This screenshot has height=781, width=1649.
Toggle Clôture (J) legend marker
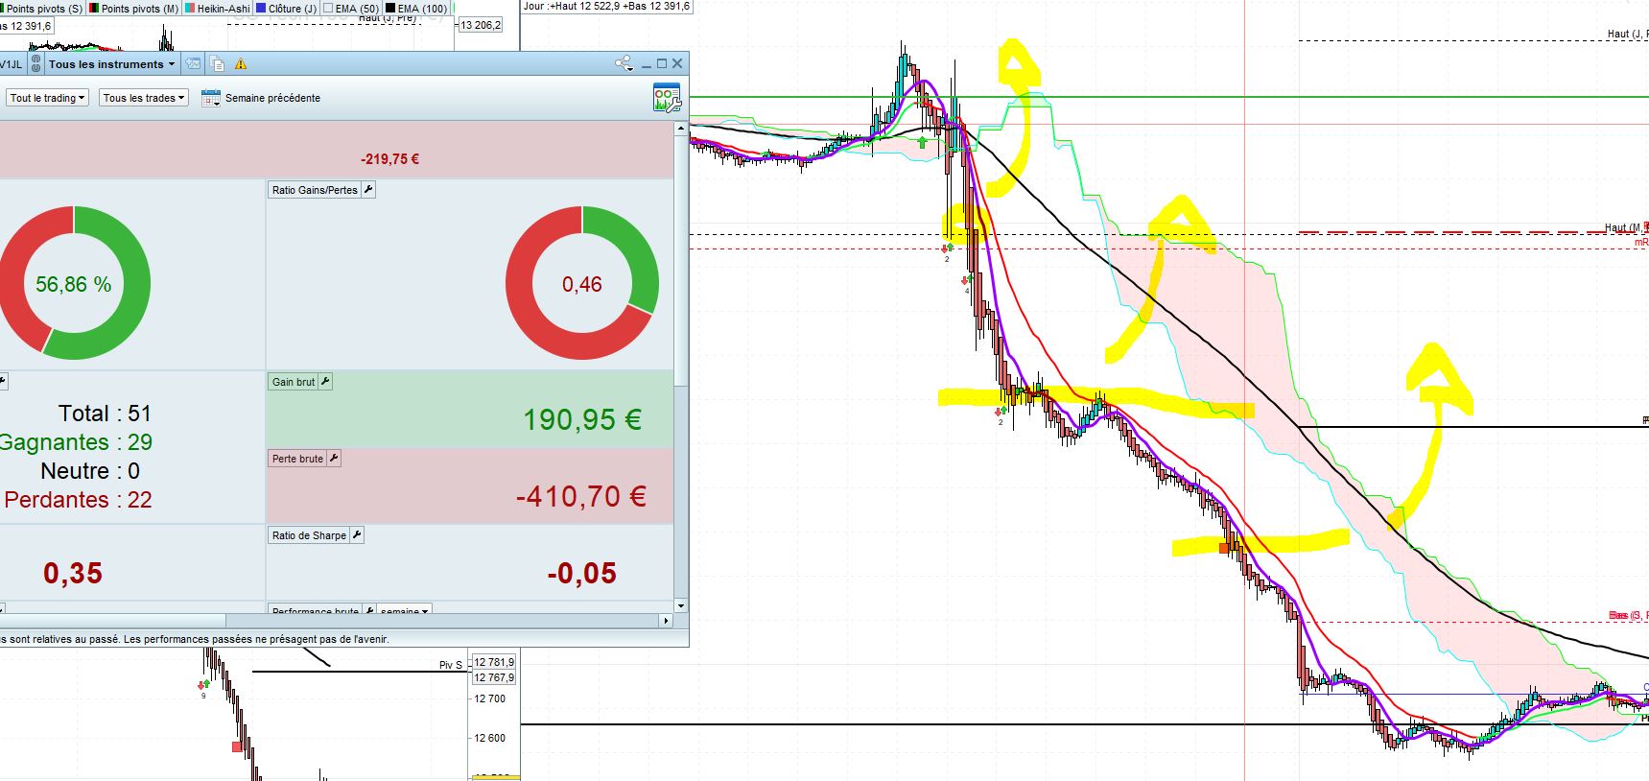[x=261, y=9]
